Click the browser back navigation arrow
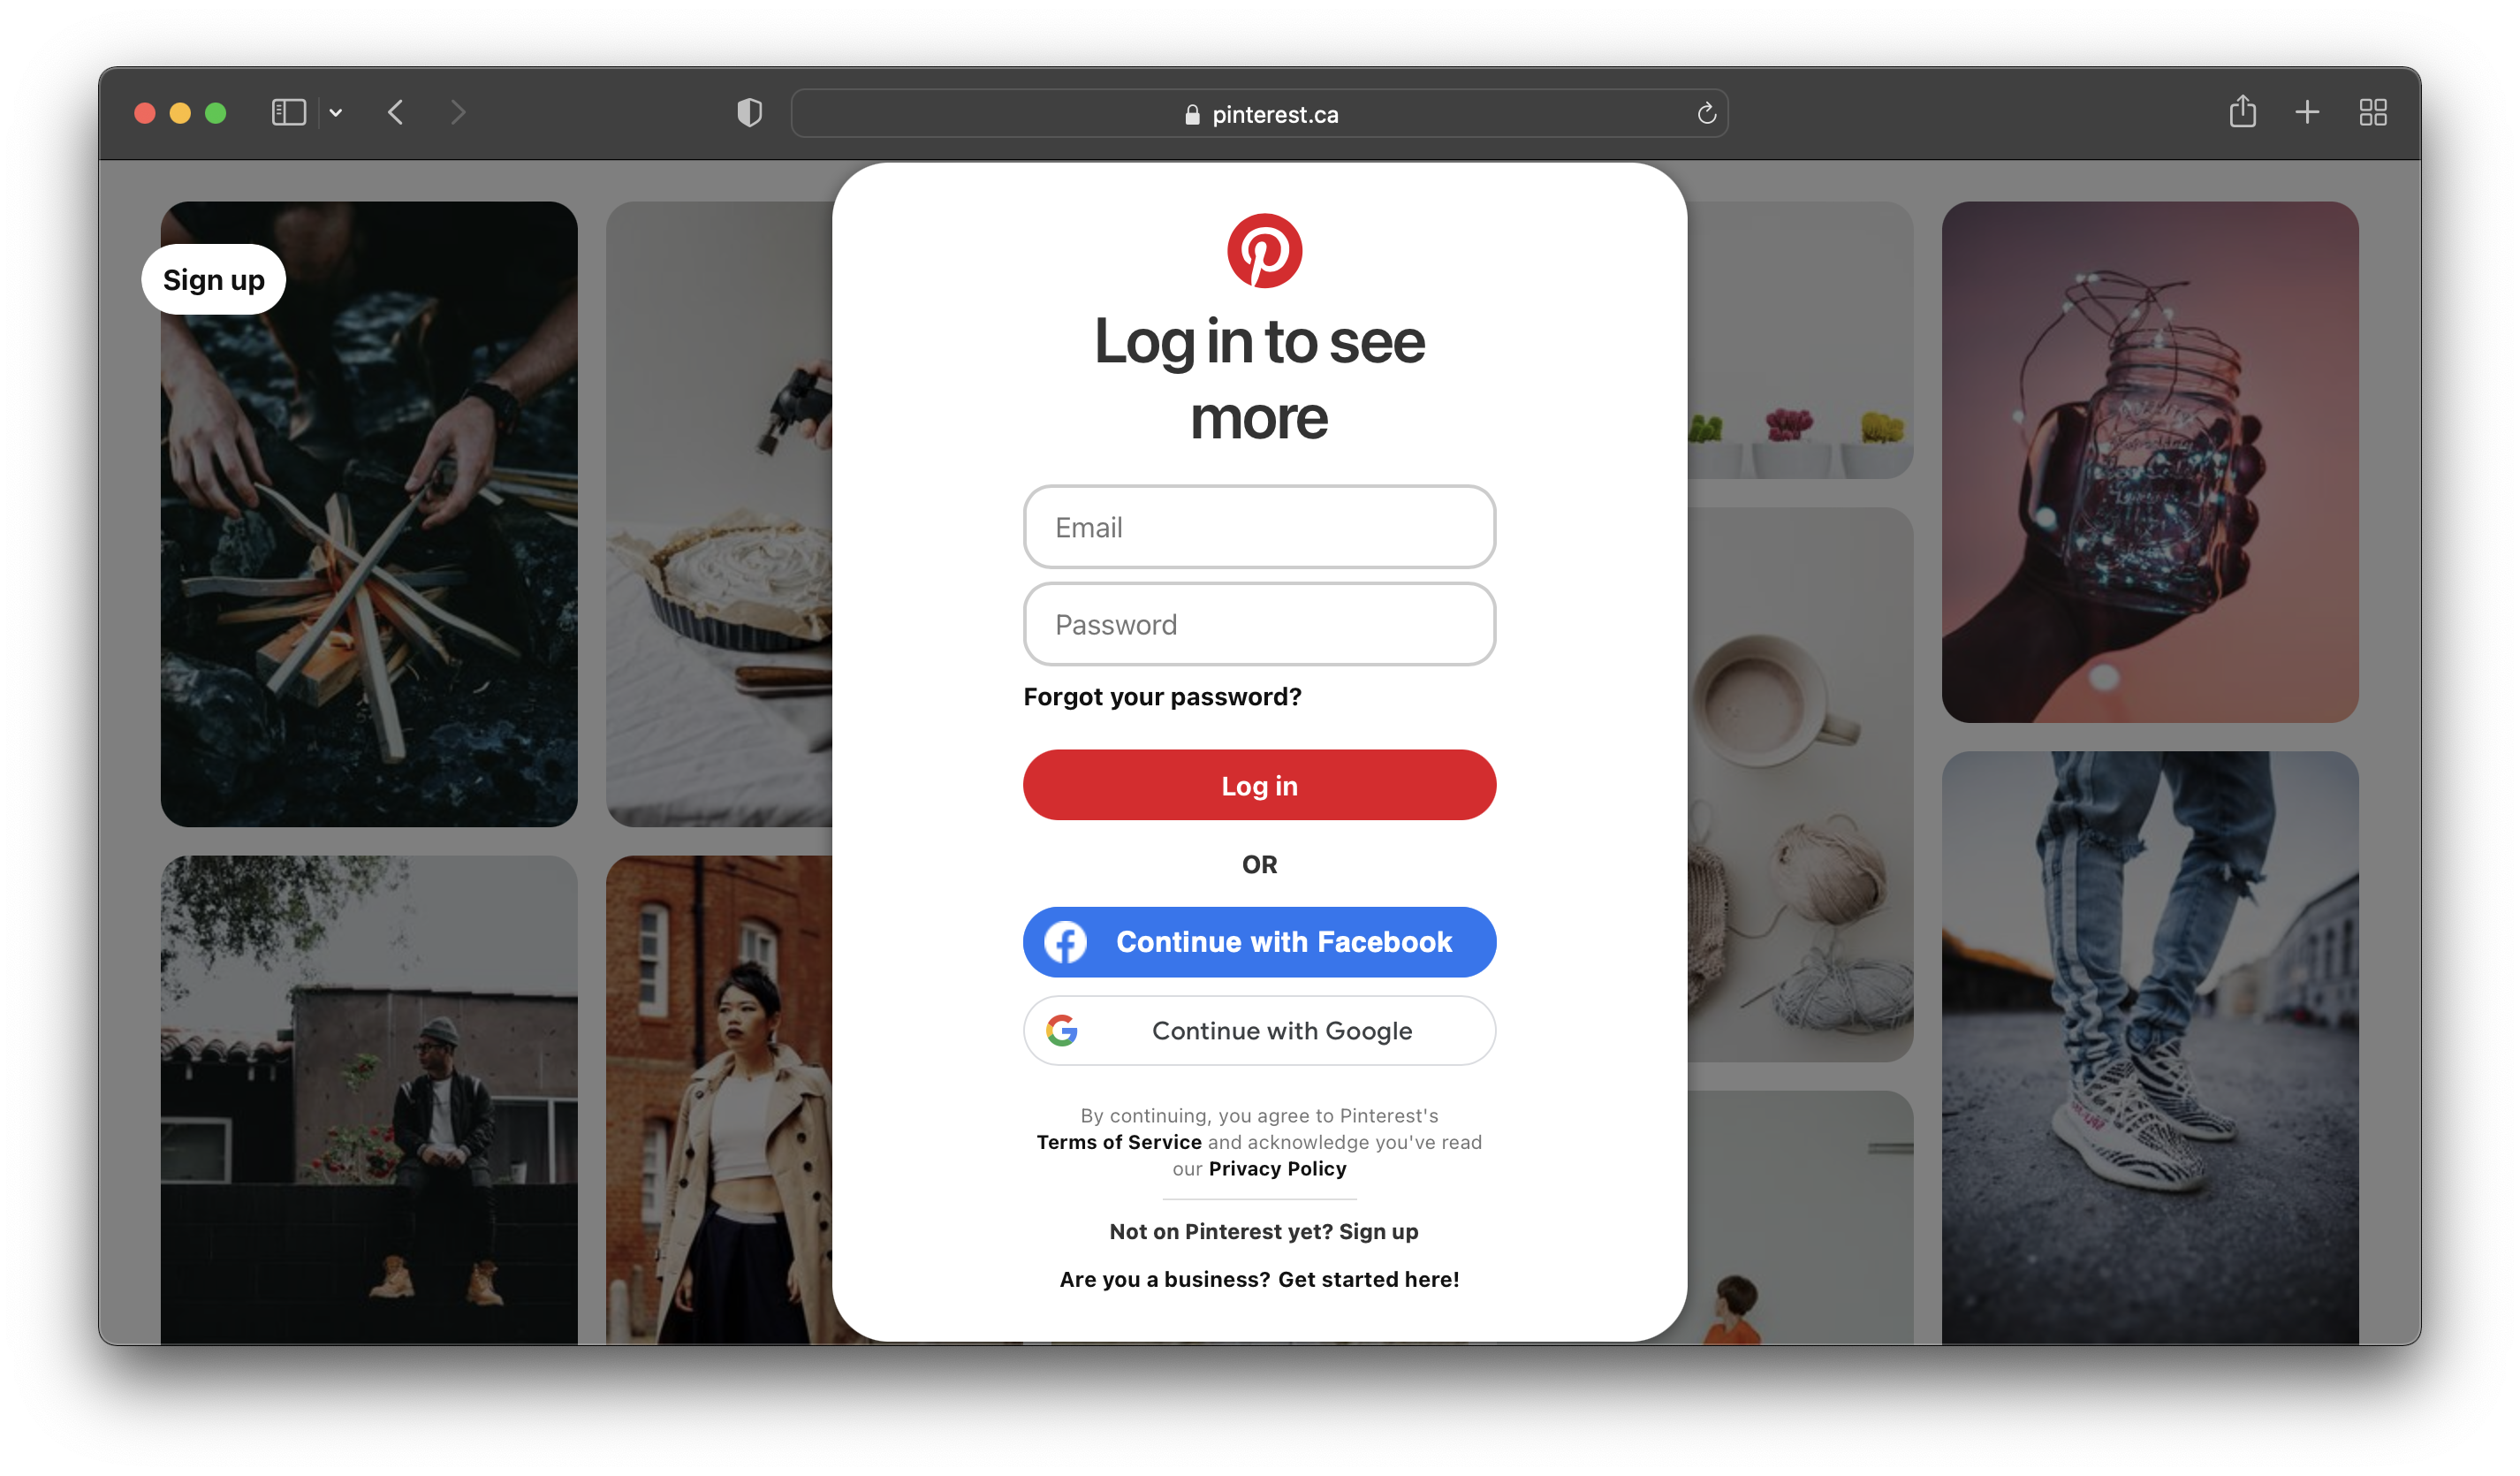 395,112
